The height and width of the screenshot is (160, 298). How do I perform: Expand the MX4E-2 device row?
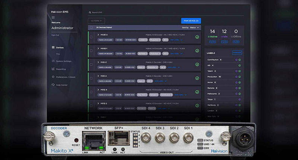click(x=98, y=34)
